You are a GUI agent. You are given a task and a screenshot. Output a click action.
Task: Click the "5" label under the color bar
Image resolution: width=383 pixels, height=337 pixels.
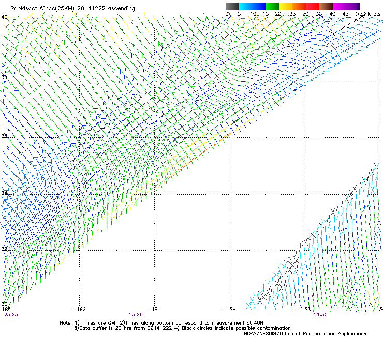[x=239, y=14]
